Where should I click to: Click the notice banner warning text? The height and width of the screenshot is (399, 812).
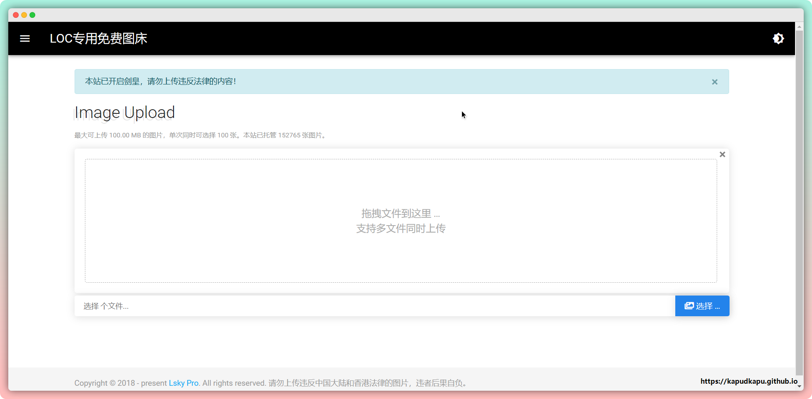pos(160,82)
